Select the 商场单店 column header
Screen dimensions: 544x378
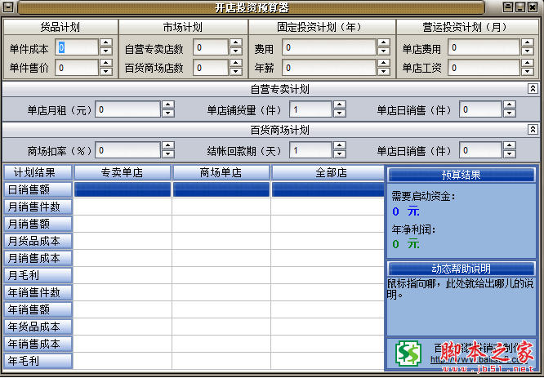pos(221,173)
